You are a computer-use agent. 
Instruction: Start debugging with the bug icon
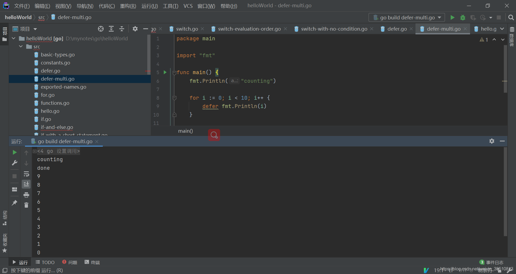tap(463, 17)
